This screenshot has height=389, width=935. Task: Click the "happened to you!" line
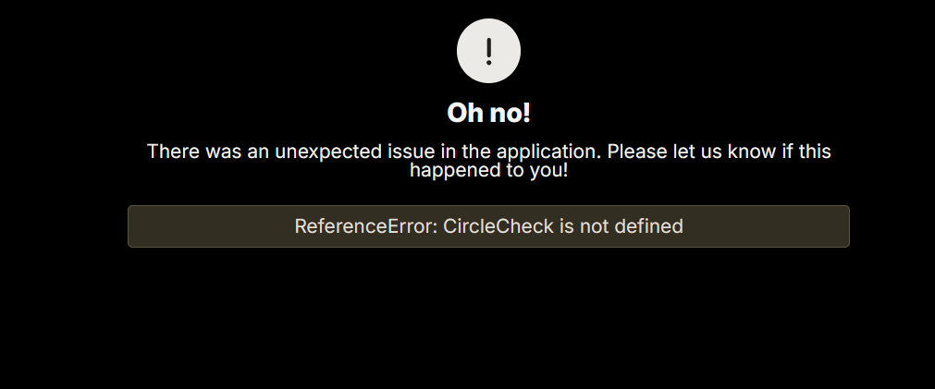coord(488,170)
